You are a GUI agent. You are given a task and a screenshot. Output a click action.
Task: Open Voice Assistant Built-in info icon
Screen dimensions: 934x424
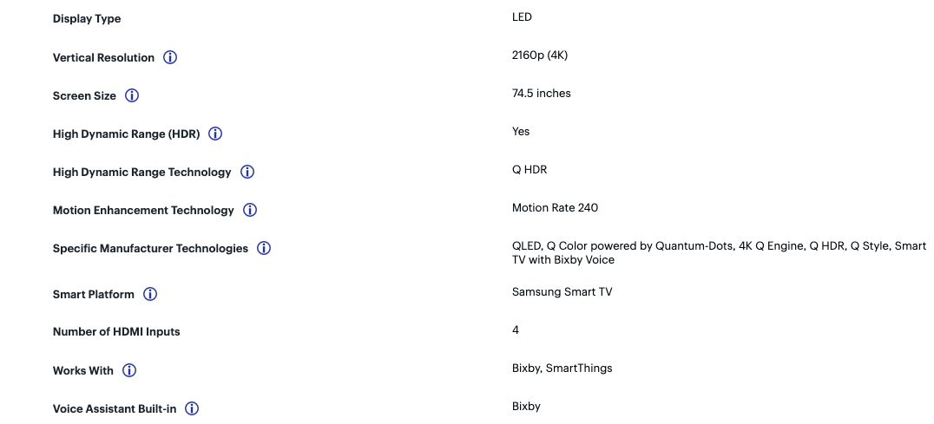click(x=192, y=408)
